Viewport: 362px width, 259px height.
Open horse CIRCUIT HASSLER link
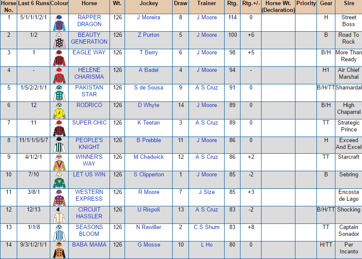(x=89, y=213)
